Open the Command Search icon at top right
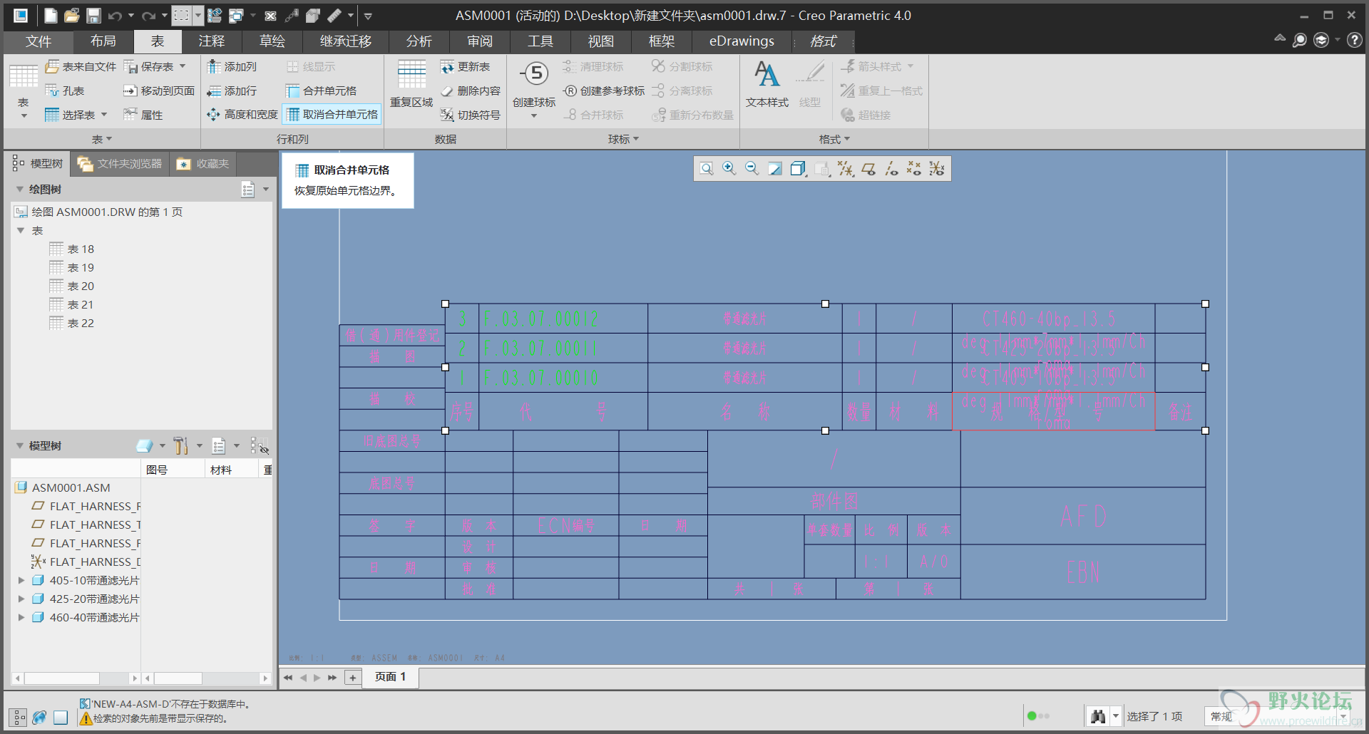Viewport: 1369px width, 734px height. (1300, 41)
